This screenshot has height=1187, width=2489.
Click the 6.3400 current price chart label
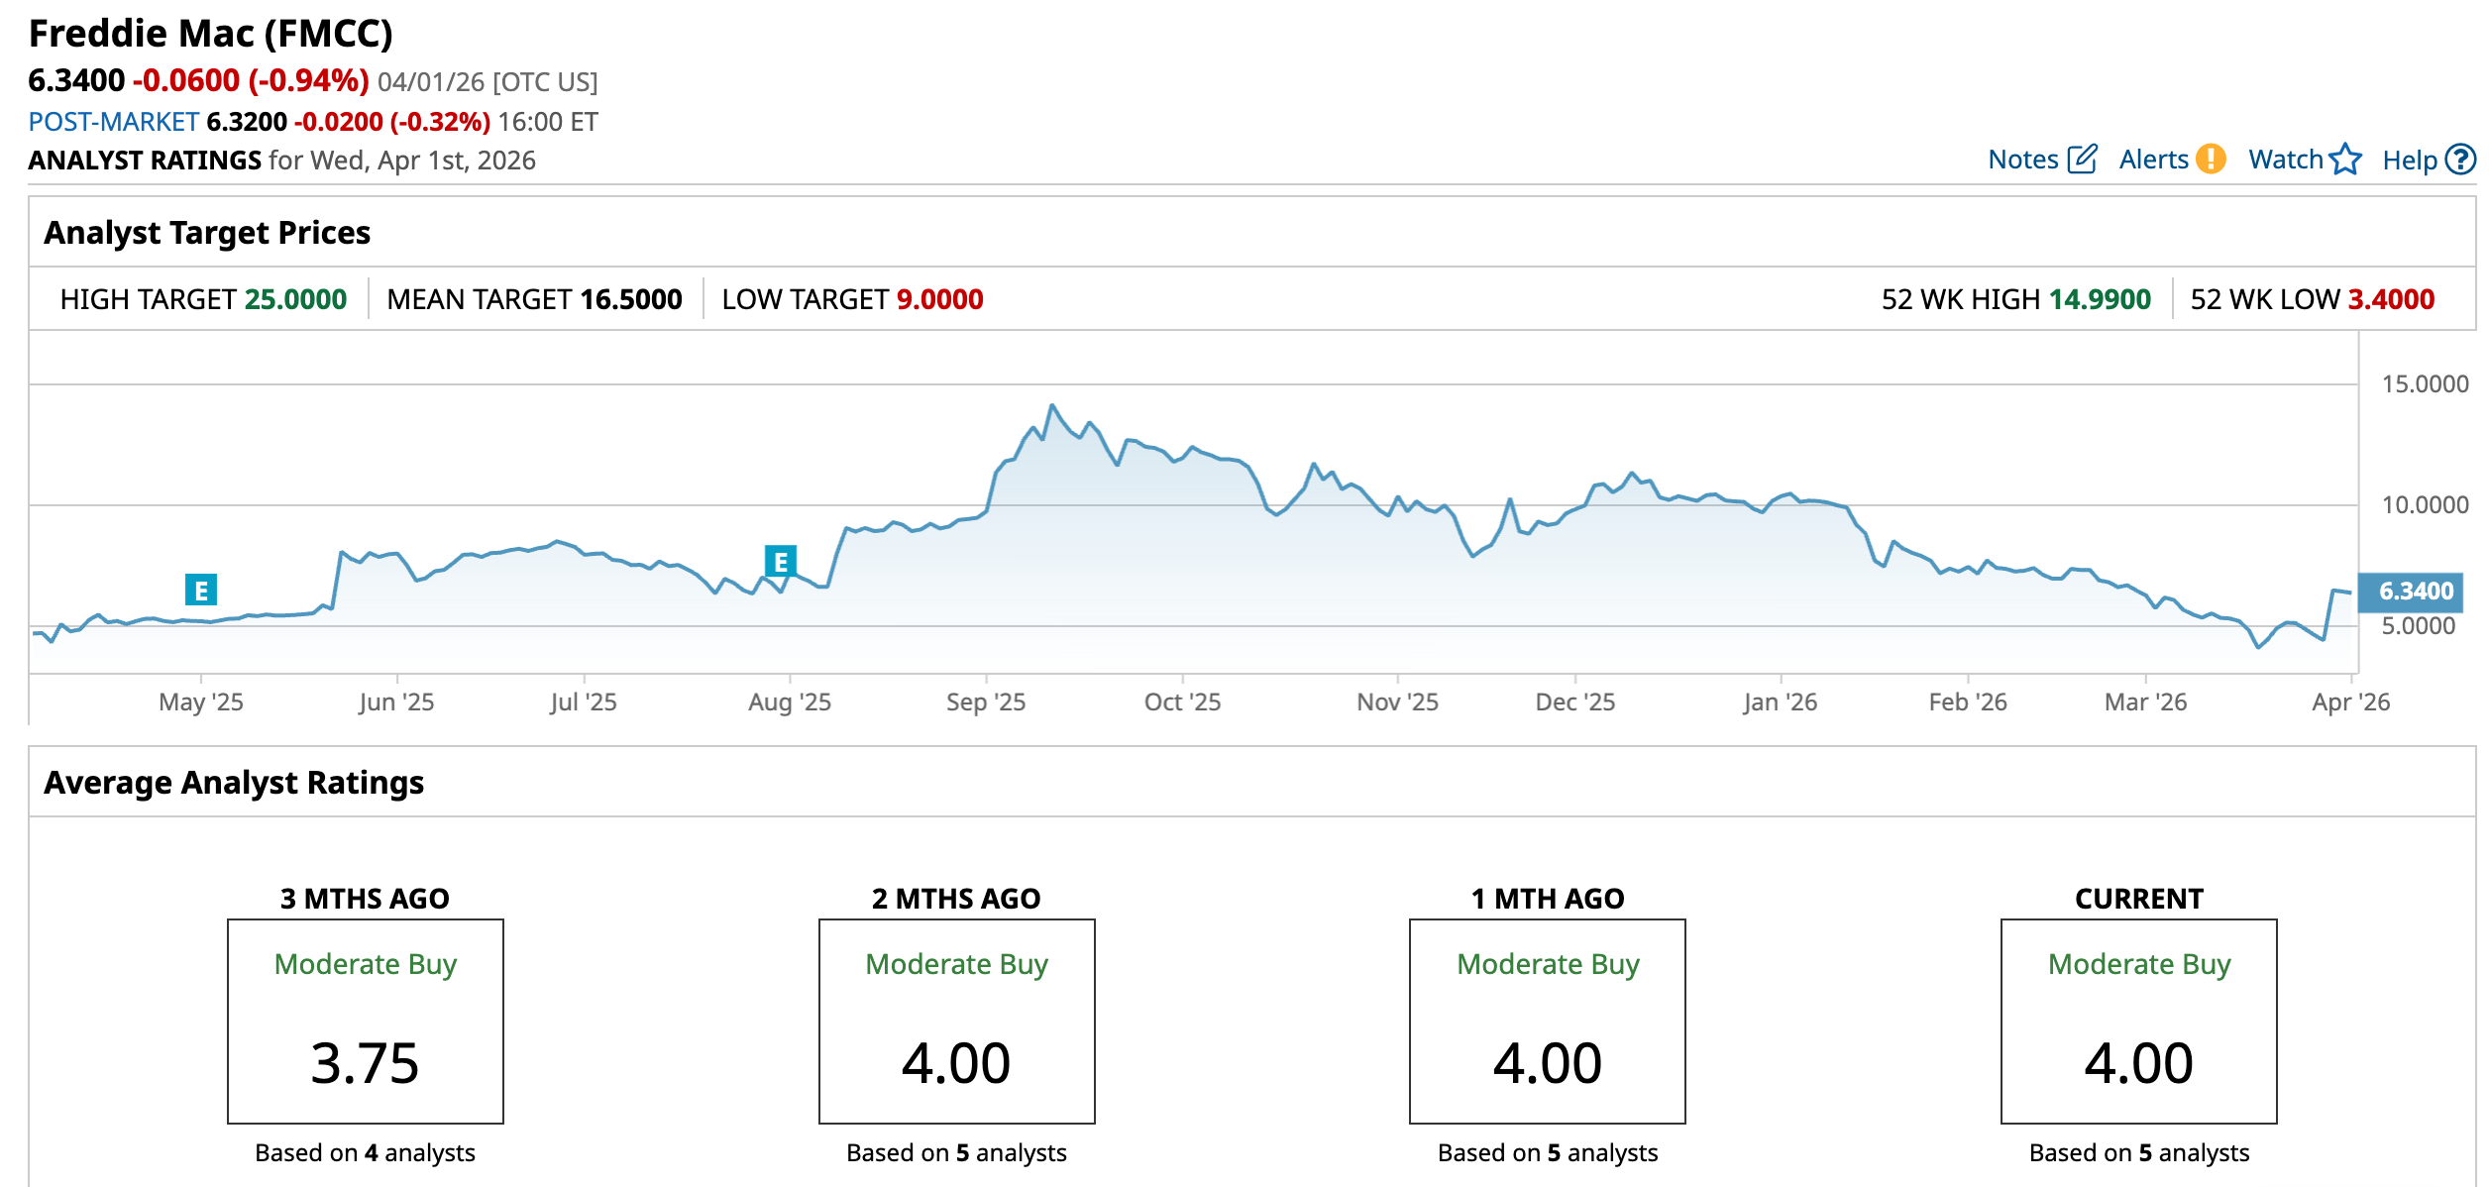tap(2412, 592)
